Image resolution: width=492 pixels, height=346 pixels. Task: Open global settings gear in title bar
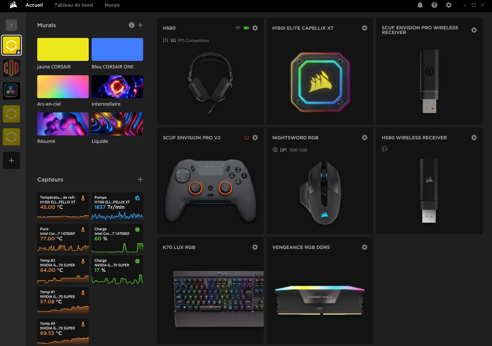(x=449, y=5)
